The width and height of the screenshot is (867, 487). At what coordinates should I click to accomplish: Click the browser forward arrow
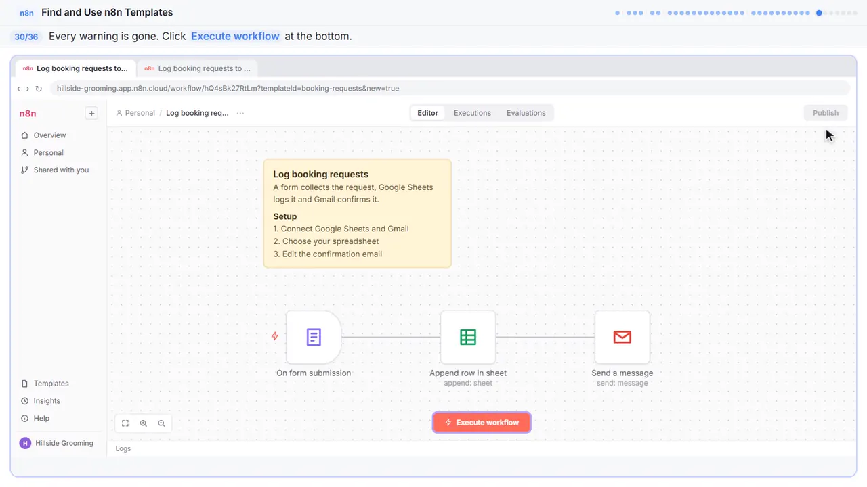28,89
